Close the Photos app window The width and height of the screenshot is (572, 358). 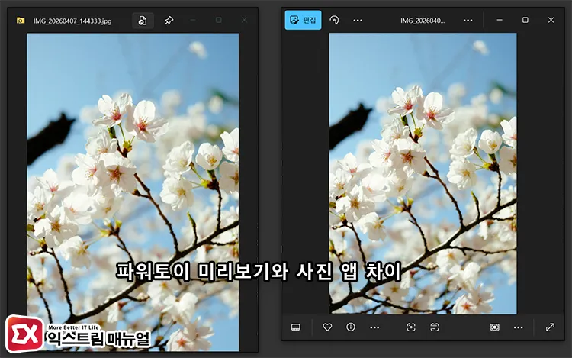coord(551,20)
